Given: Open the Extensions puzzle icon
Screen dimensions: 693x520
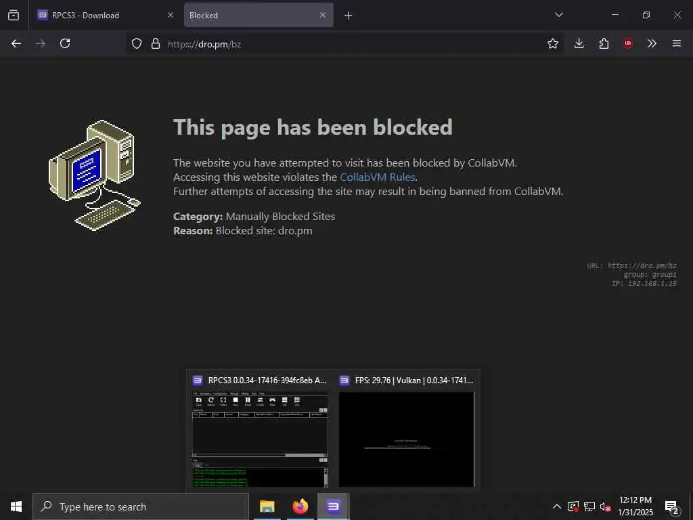Looking at the screenshot, I should coord(604,43).
